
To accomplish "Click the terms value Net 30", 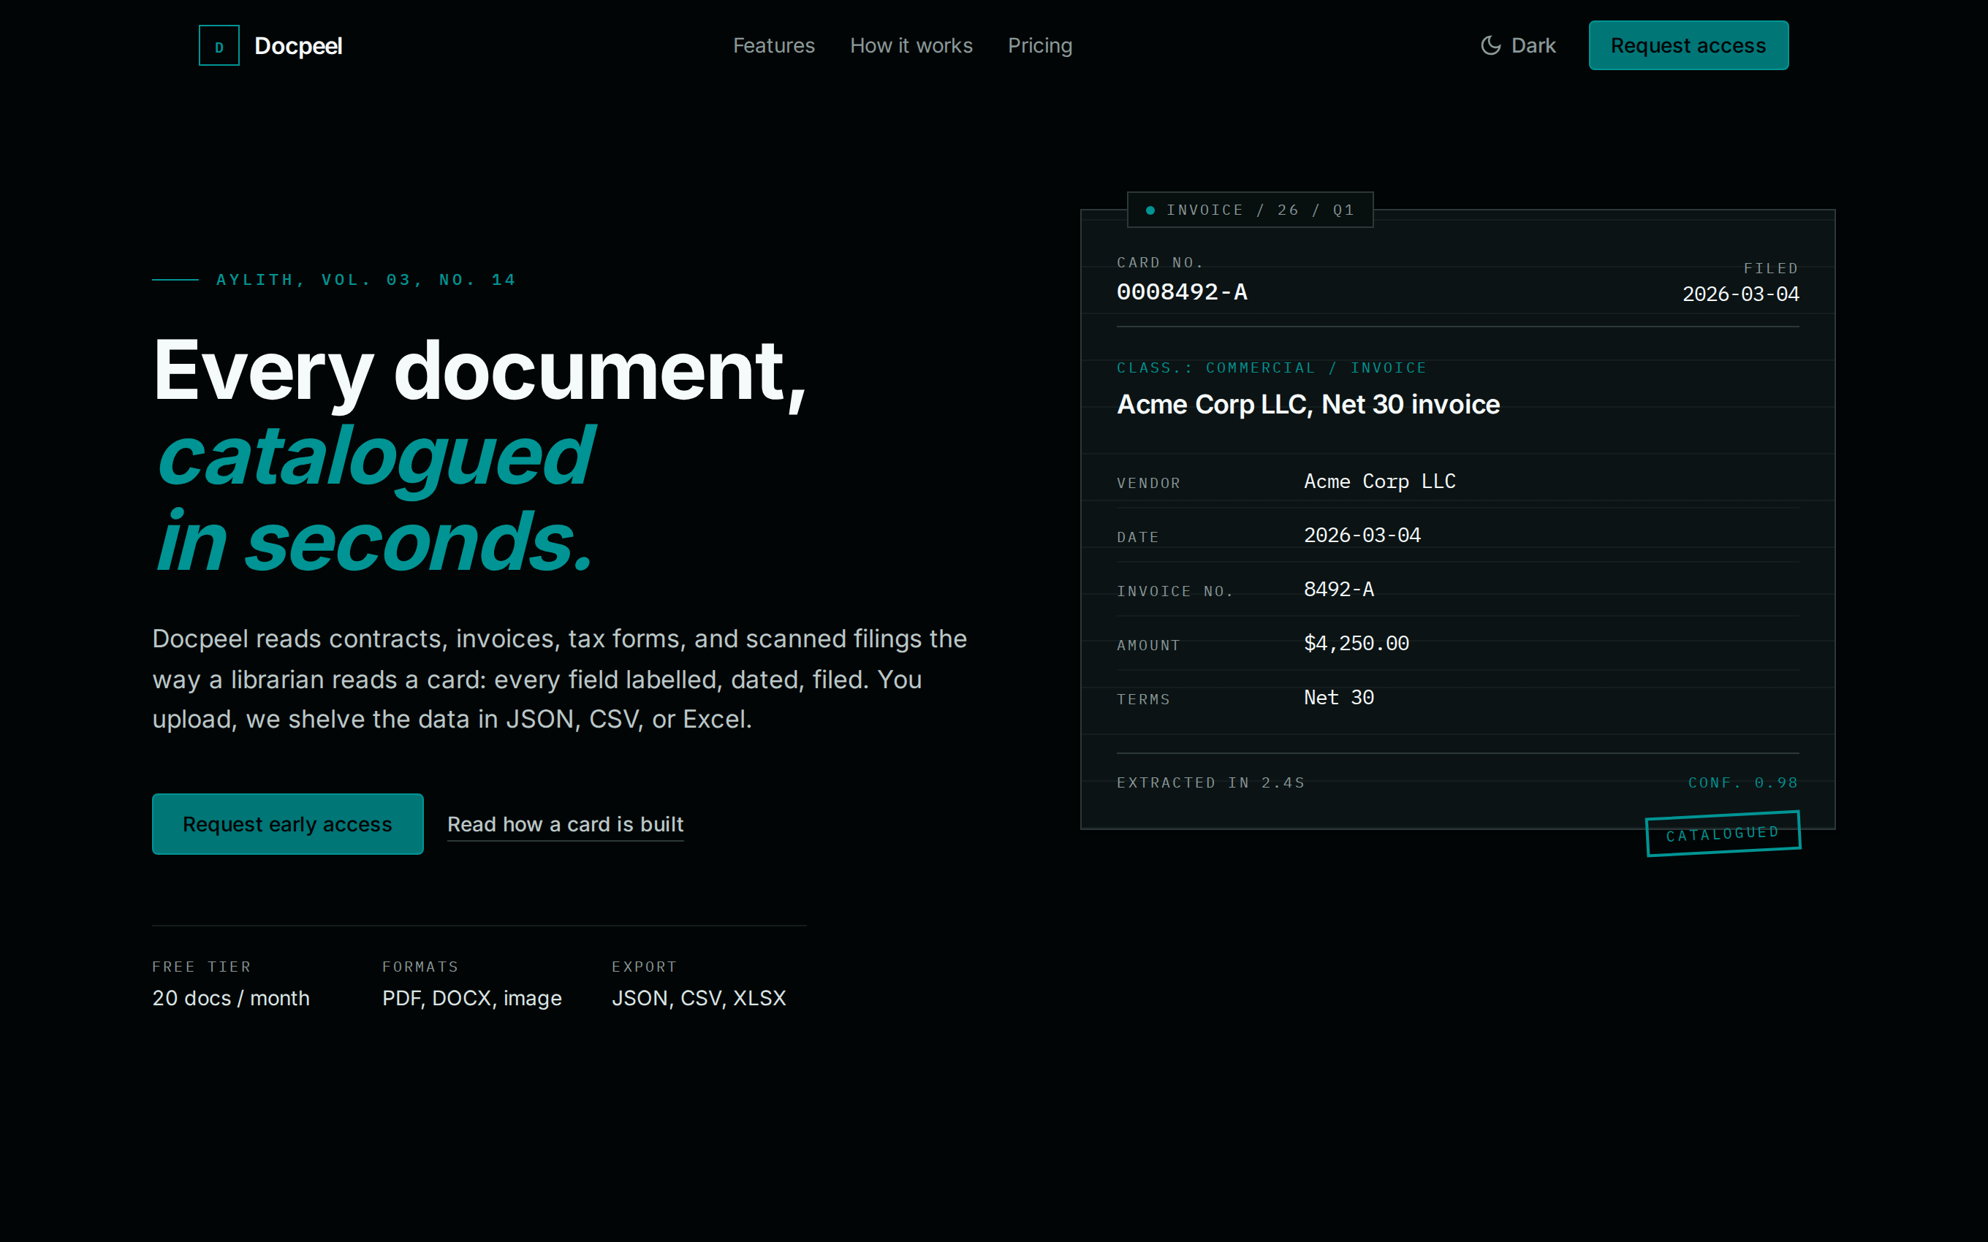I will pos(1339,698).
